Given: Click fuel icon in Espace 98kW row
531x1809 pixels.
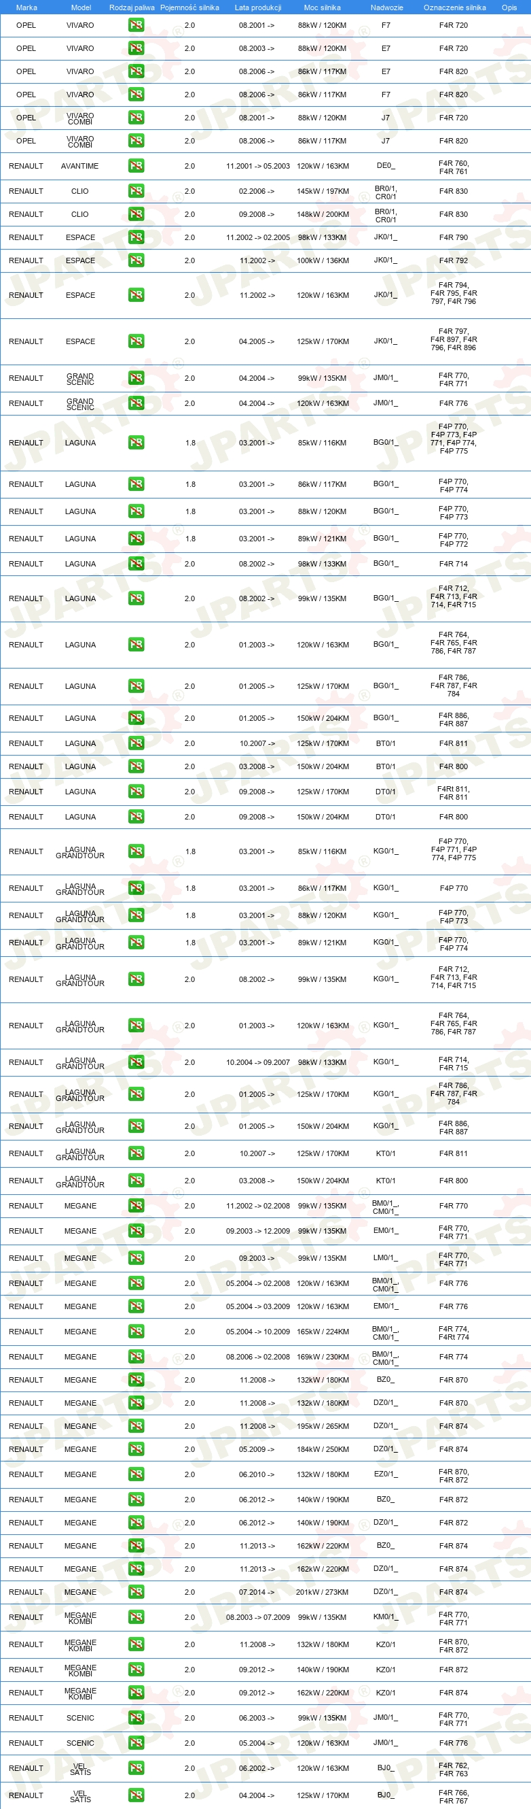Looking at the screenshot, I should click(x=136, y=237).
